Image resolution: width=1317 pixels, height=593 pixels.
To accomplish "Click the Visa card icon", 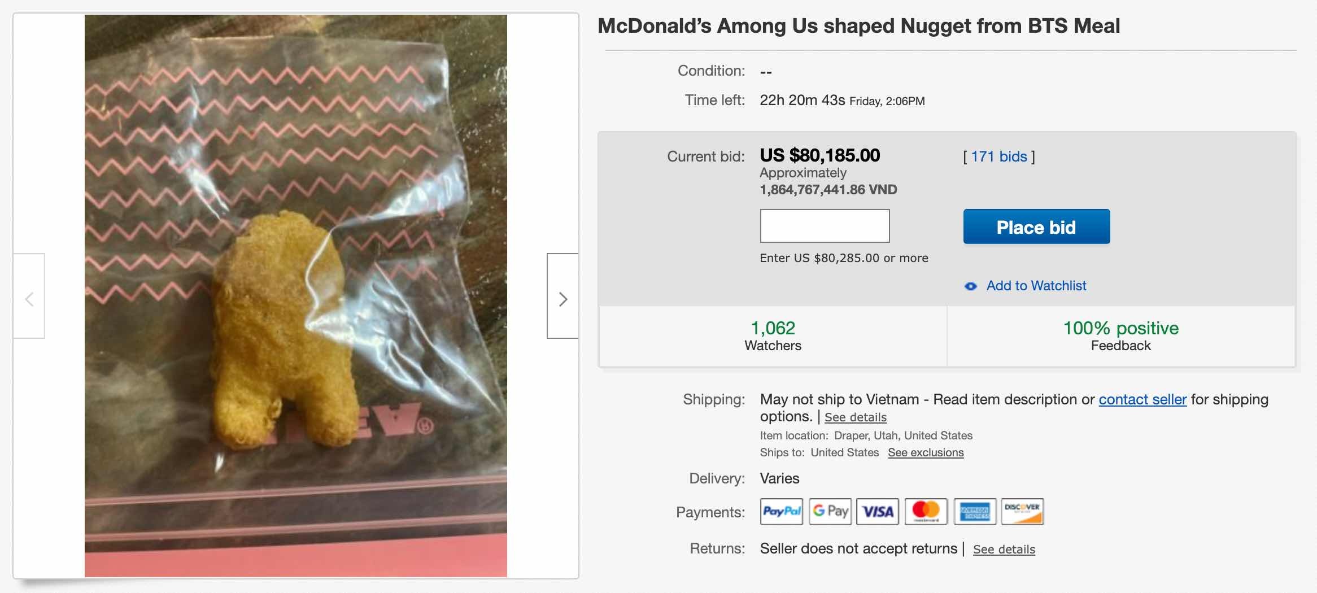I will 878,512.
